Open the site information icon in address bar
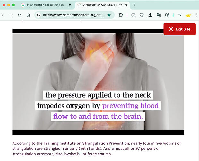Image resolution: width=199 pixels, height=161 pixels. point(38,15)
